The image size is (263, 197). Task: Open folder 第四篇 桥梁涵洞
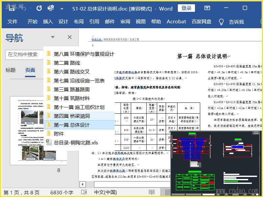pyautogui.click(x=79, y=116)
